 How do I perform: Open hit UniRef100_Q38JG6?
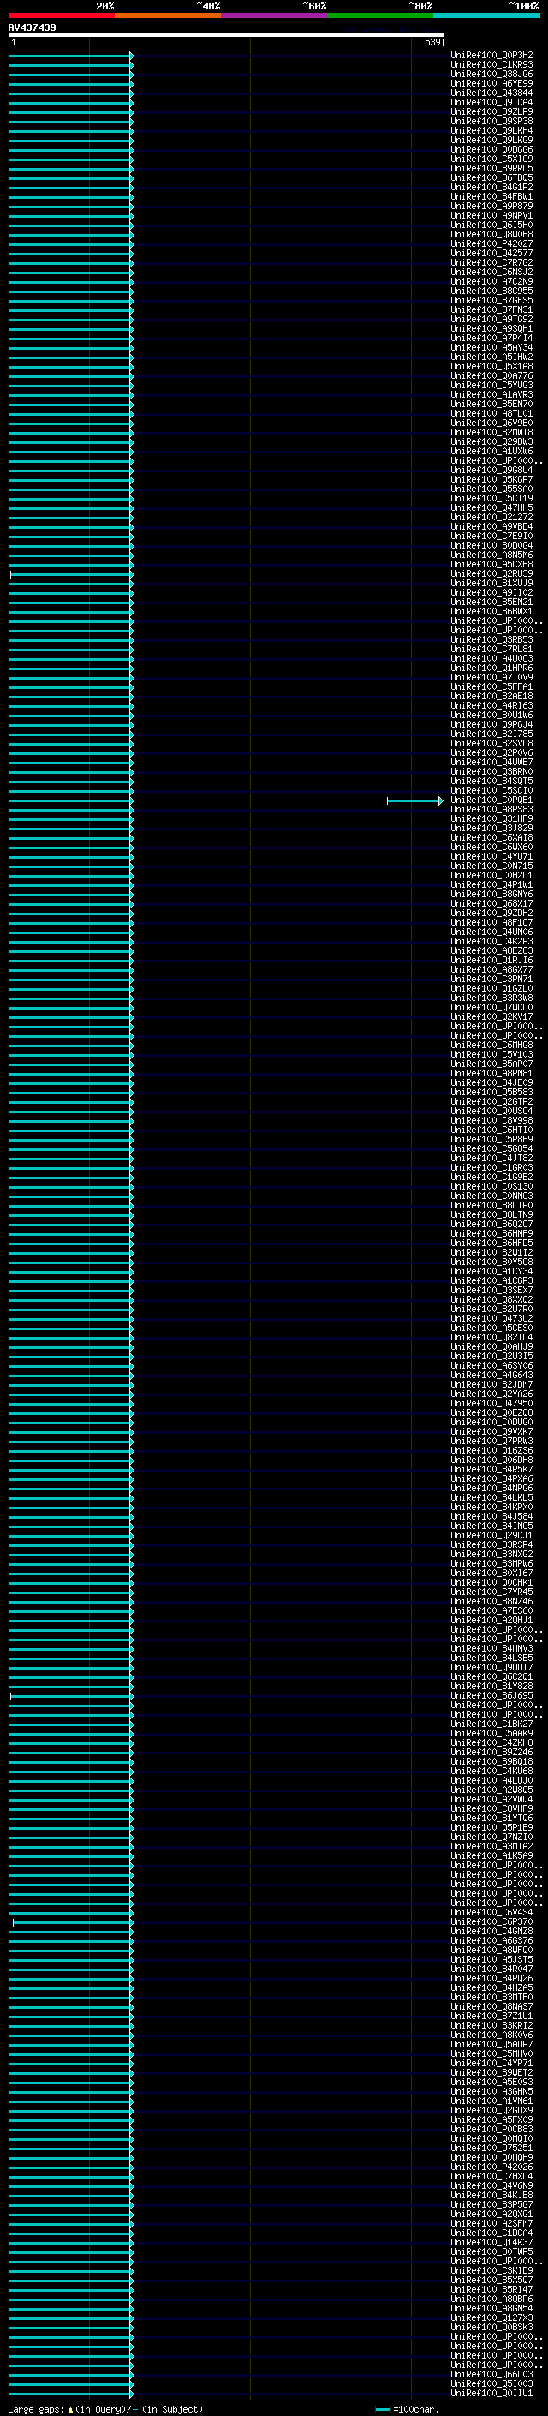coord(491,74)
